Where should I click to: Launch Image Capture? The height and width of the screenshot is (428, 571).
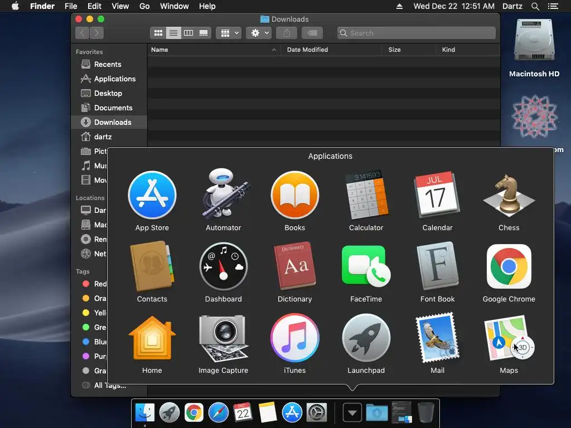(223, 338)
